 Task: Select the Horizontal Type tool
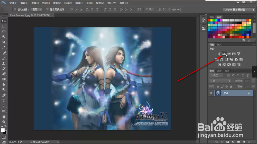pyautogui.click(x=4, y=100)
